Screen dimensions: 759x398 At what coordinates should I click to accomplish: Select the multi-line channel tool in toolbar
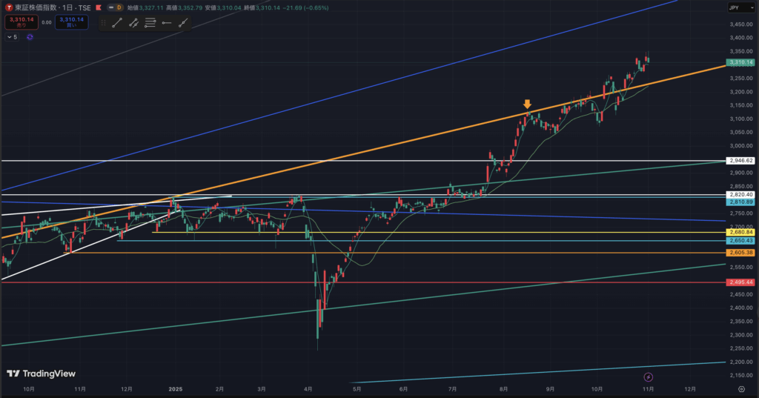[x=150, y=23]
